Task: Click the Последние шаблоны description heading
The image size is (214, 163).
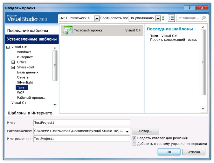Action: tap(170, 29)
